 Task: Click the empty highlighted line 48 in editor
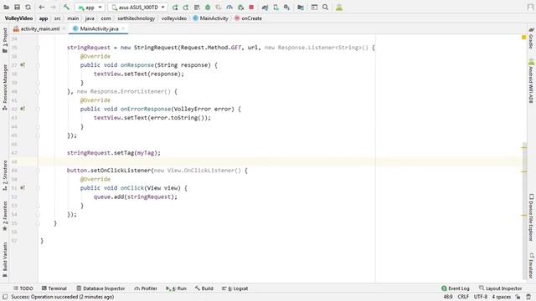pos(280,161)
